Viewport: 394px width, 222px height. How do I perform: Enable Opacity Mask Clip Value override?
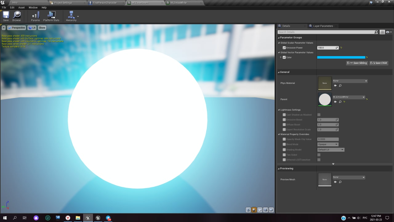click(x=284, y=139)
